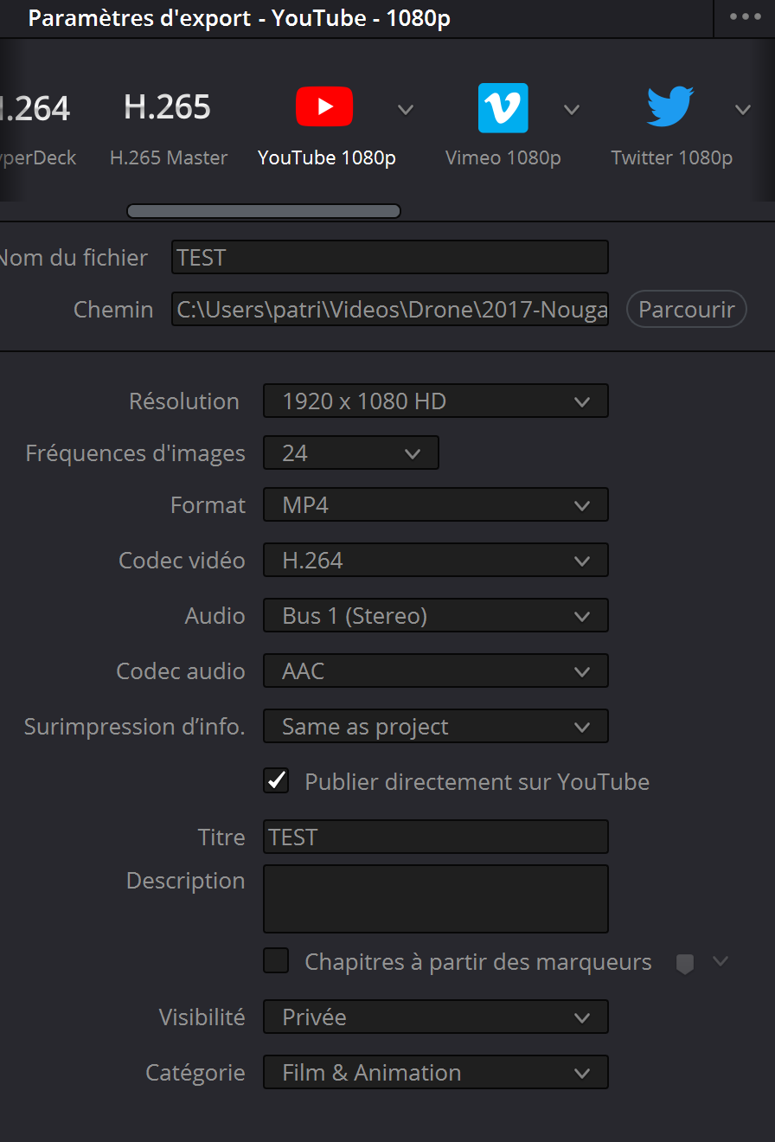This screenshot has width=775, height=1142.
Task: Choose the H.265 Master preset
Action: coord(168,108)
